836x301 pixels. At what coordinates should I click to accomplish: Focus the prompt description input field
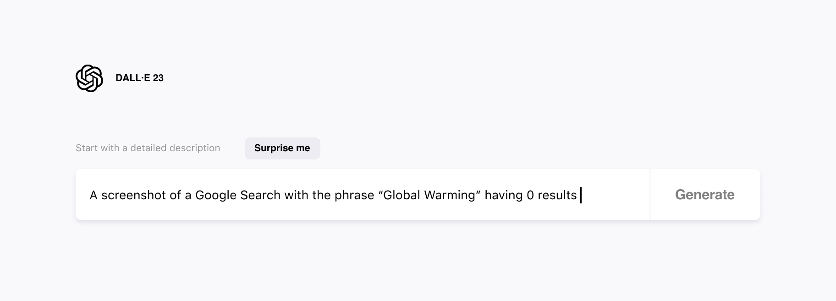363,195
